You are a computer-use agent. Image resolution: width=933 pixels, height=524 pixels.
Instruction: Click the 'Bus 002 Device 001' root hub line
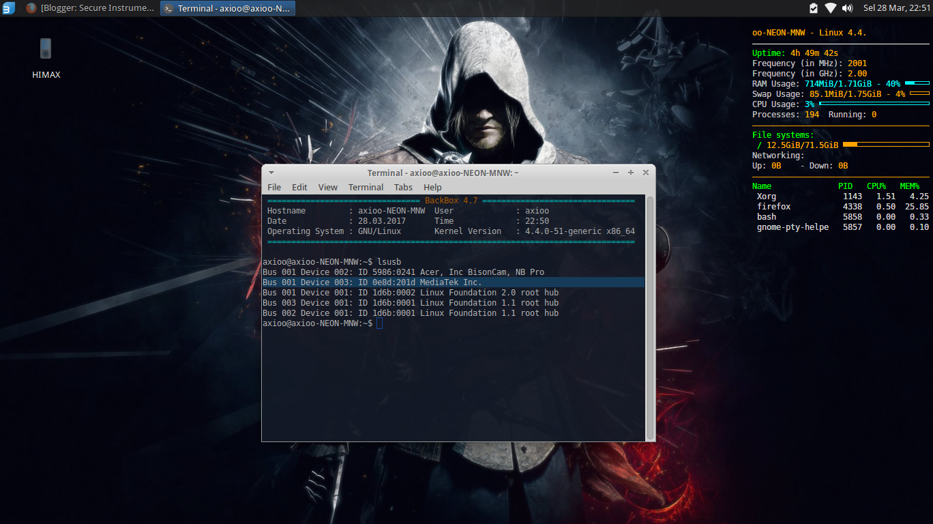411,313
